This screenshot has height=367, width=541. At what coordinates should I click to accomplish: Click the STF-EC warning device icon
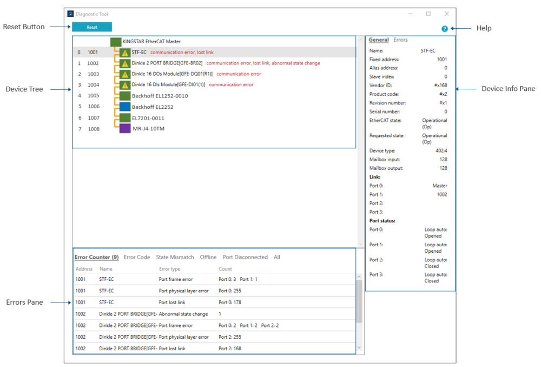[125, 53]
